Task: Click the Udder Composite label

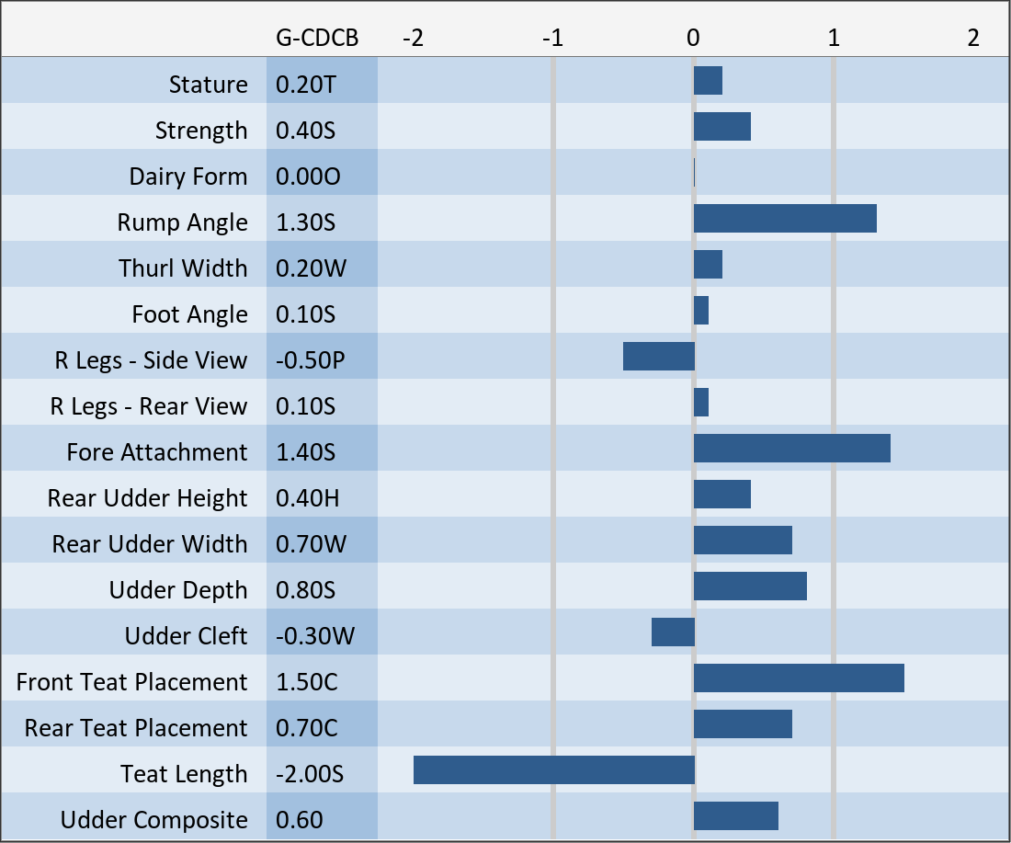Action: pyautogui.click(x=153, y=820)
